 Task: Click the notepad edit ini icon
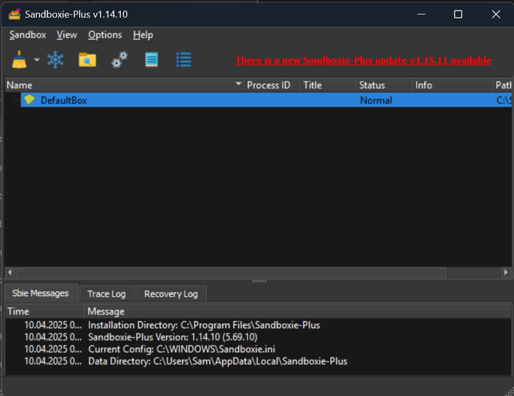151,60
